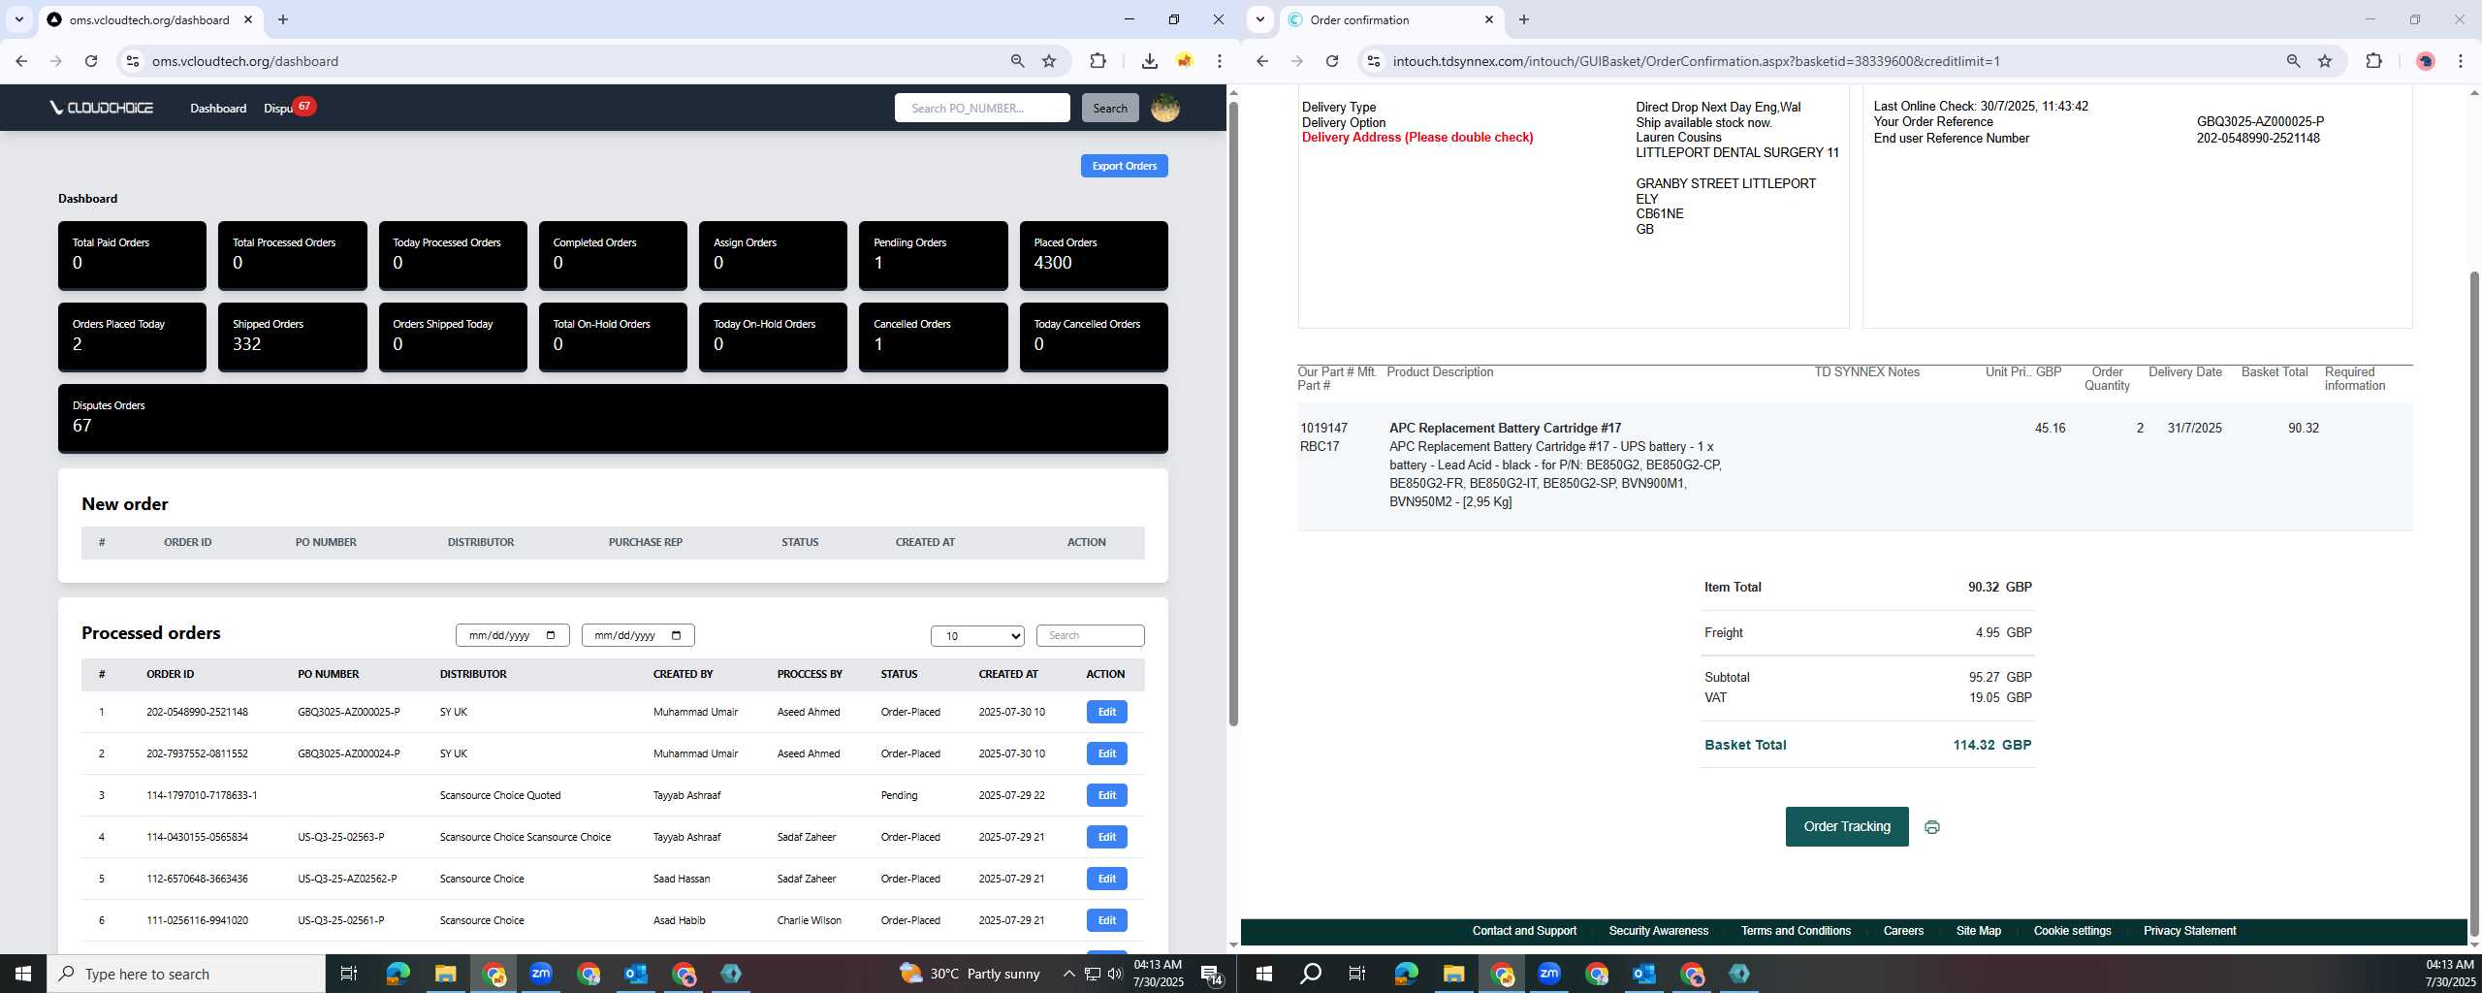Print the order confirmation via printer icon
The width and height of the screenshot is (2482, 993).
1931,827
